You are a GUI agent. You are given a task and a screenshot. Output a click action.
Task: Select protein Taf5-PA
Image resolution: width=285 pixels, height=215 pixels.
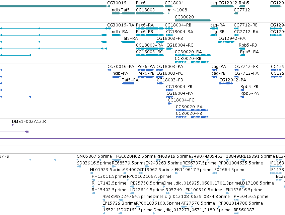coord(130,80)
